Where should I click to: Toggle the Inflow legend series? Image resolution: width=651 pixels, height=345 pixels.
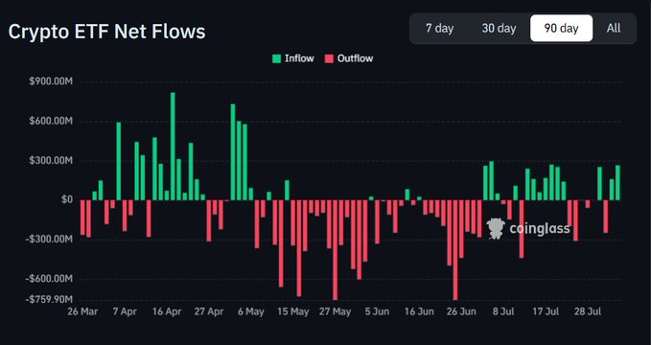click(292, 58)
